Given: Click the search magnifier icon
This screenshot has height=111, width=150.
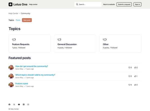Looking at the screenshot, I should (x=77, y=4).
